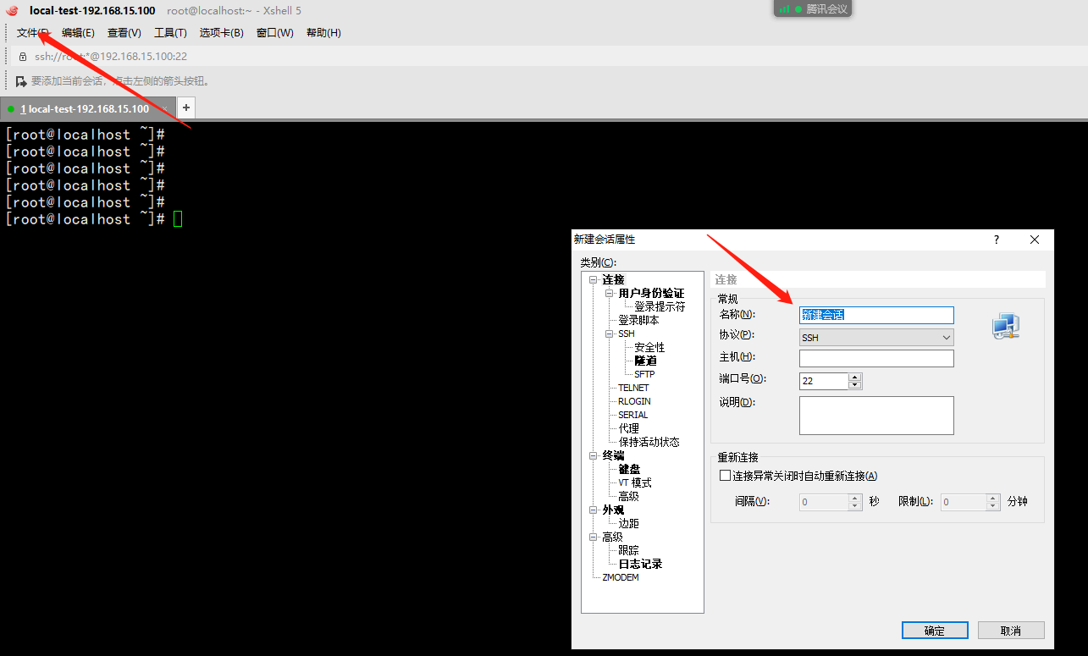1088x656 pixels.
Task: Click the last terminal prompt line with cursor
Action: [93, 219]
